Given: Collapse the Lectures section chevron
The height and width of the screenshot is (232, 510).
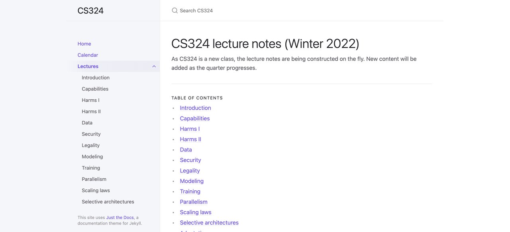Looking at the screenshot, I should (154, 66).
